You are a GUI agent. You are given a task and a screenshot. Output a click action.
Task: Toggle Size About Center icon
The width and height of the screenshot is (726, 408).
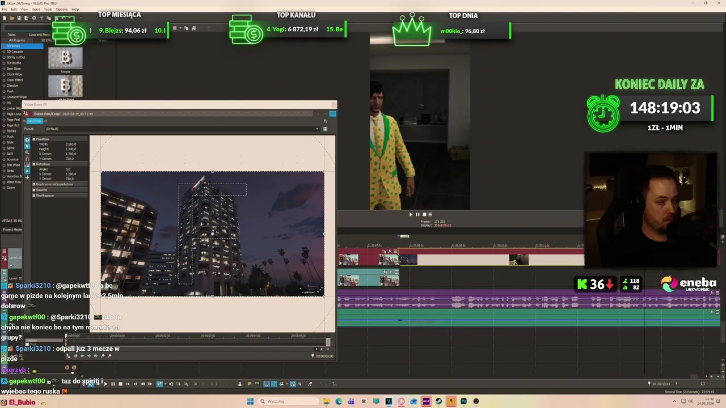pos(27,171)
